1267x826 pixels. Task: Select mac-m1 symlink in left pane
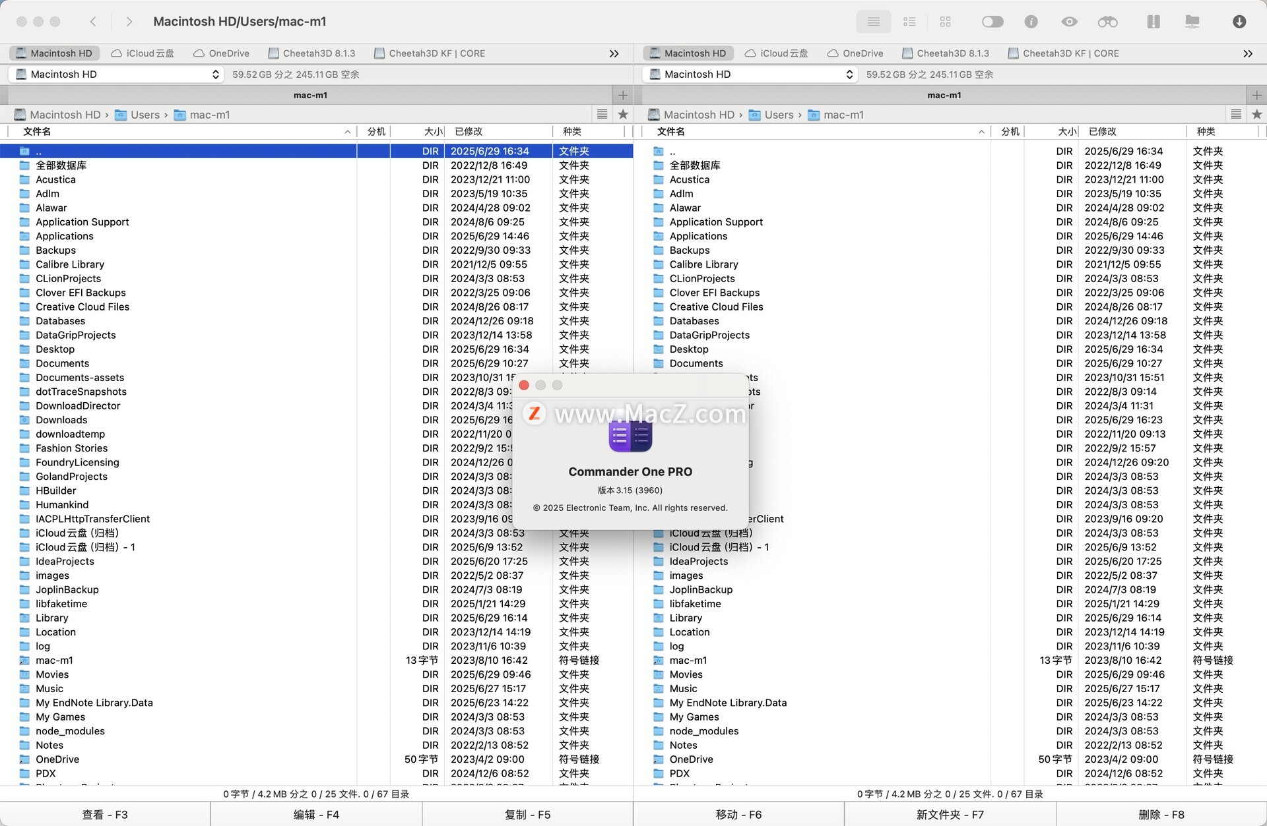coord(317,661)
